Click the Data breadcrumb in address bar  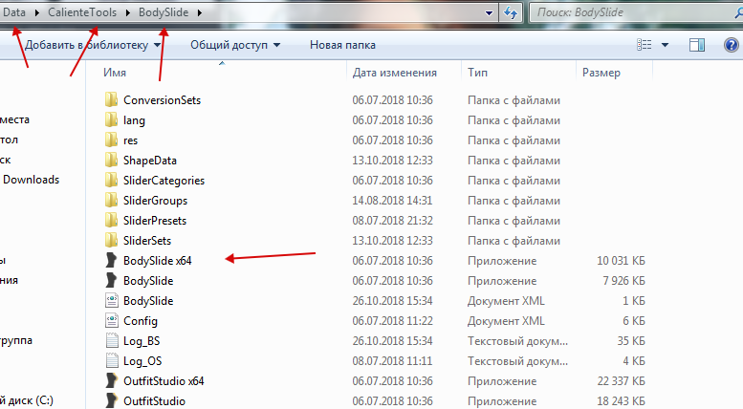[14, 13]
